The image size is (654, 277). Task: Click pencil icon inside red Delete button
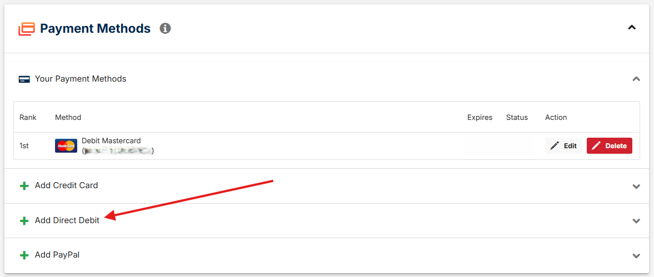[596, 146]
